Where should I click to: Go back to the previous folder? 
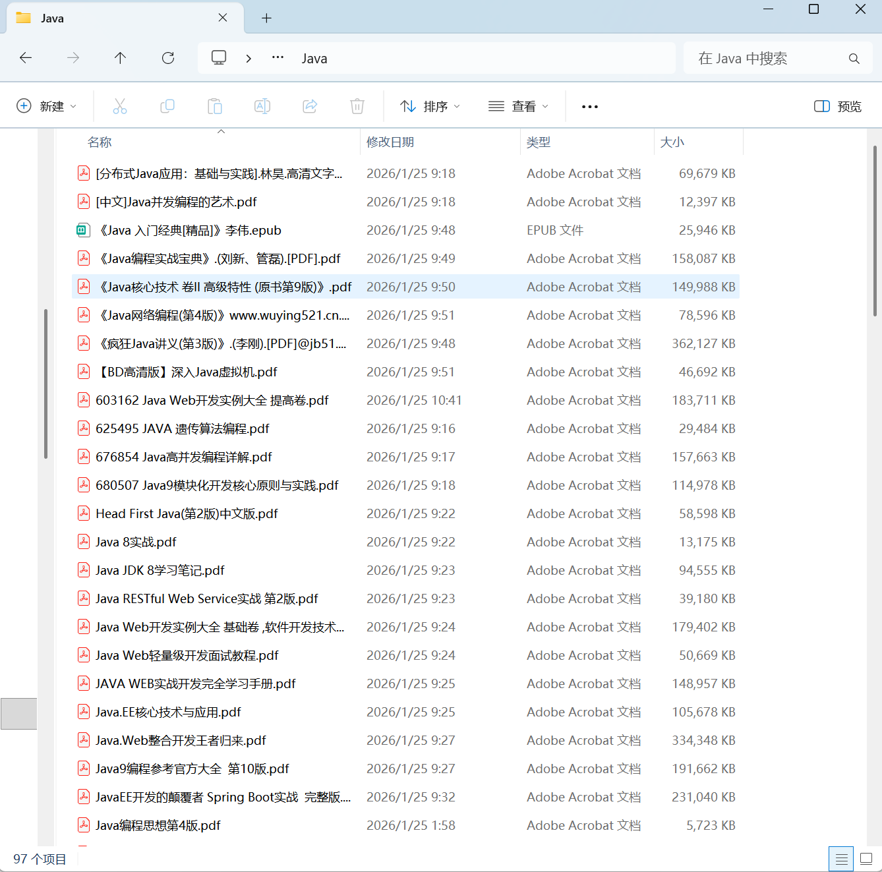point(26,58)
